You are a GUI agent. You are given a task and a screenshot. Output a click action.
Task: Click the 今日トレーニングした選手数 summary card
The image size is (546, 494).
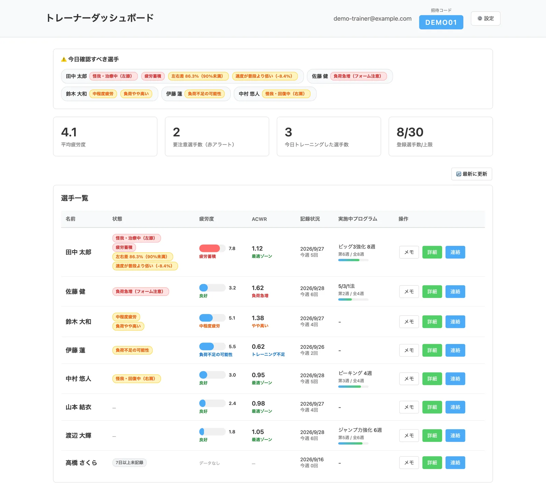tap(329, 136)
